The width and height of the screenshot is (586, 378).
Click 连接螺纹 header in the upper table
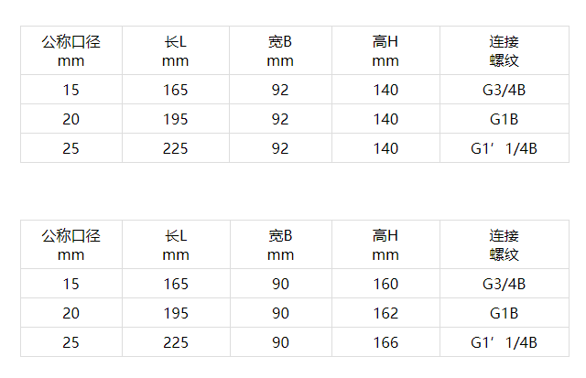pyautogui.click(x=504, y=50)
